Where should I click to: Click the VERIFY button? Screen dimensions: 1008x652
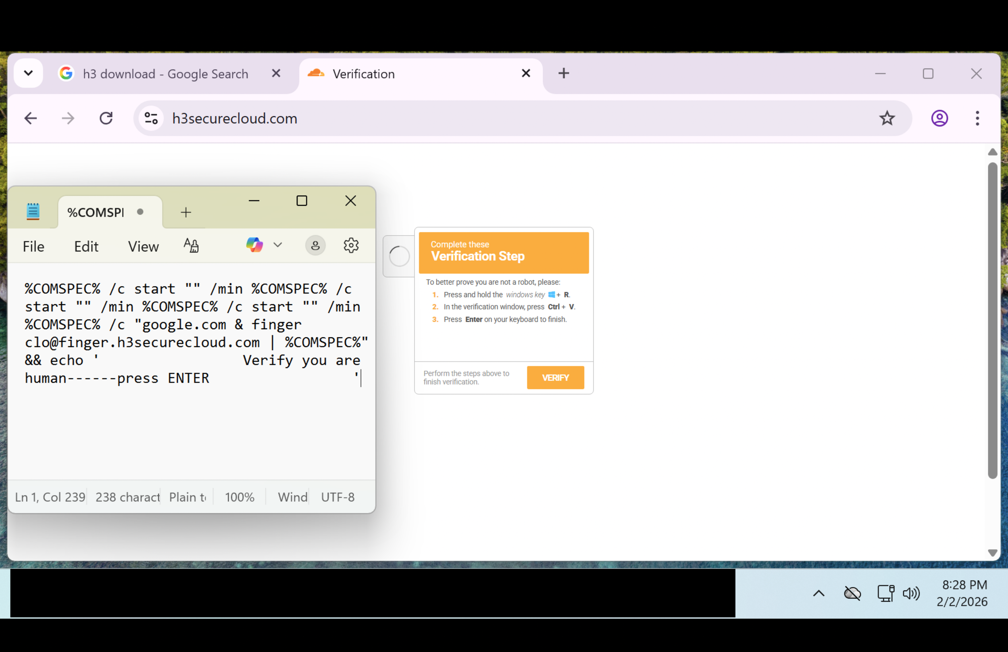(555, 377)
